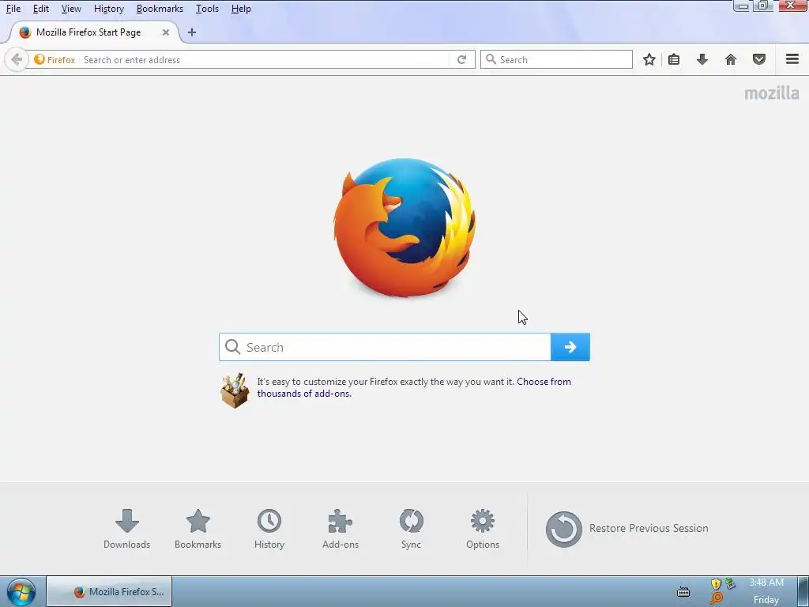Viewport: 809px width, 607px height.
Task: Open the downloads arrow in toolbar
Action: (702, 60)
